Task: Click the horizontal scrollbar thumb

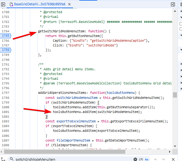Action: point(65,152)
